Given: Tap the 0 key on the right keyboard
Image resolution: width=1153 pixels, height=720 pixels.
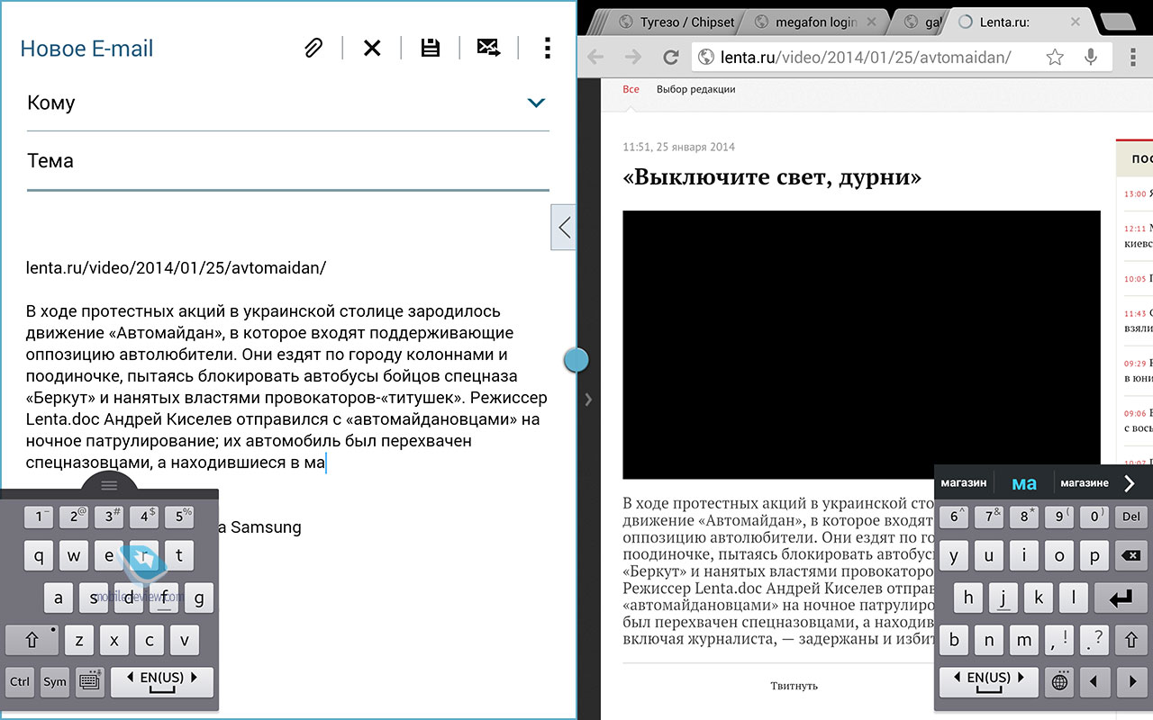Looking at the screenshot, I should [1094, 517].
